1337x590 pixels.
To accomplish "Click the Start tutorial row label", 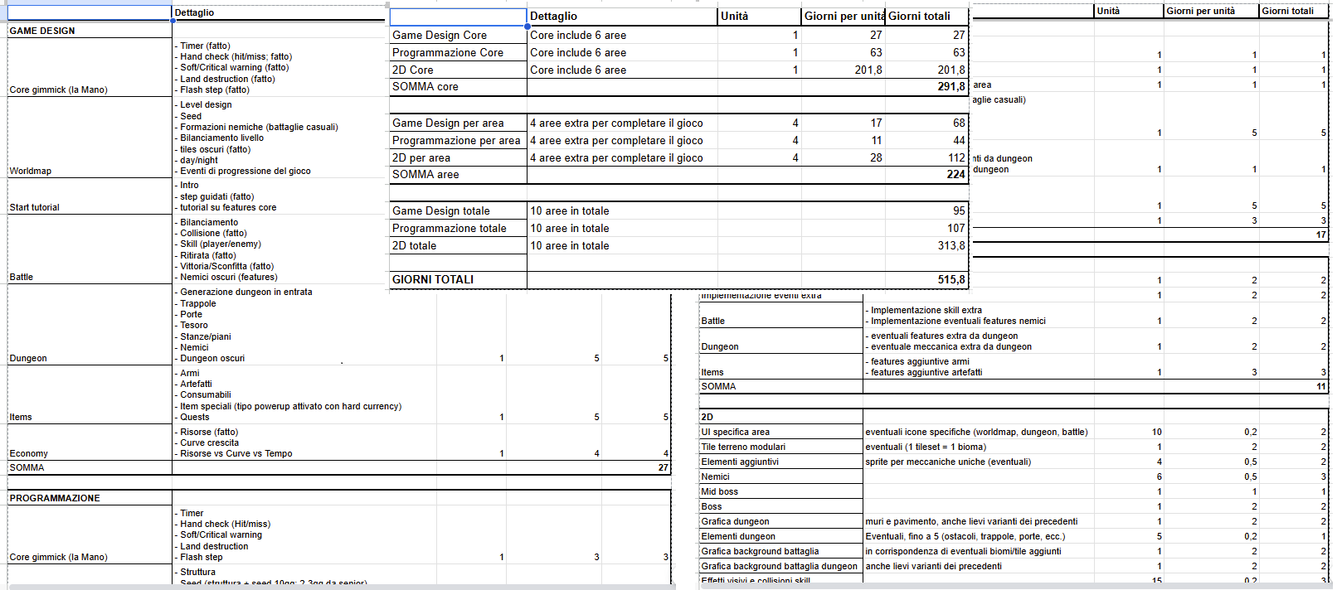I will [35, 207].
